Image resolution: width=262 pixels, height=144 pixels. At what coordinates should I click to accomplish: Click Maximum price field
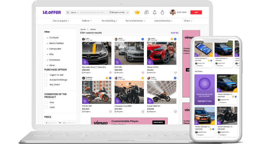coord(69,123)
